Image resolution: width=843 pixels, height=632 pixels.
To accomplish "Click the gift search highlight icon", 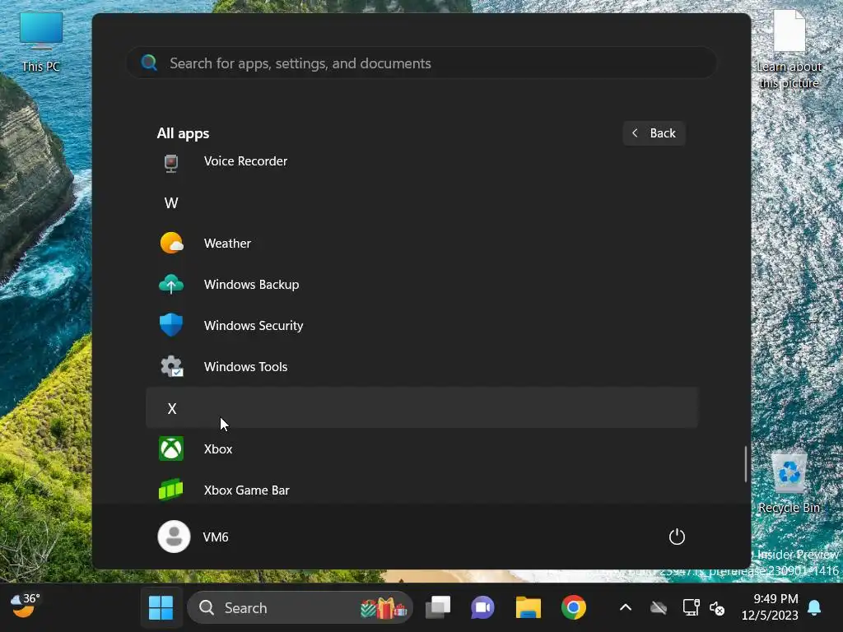I will (x=384, y=608).
